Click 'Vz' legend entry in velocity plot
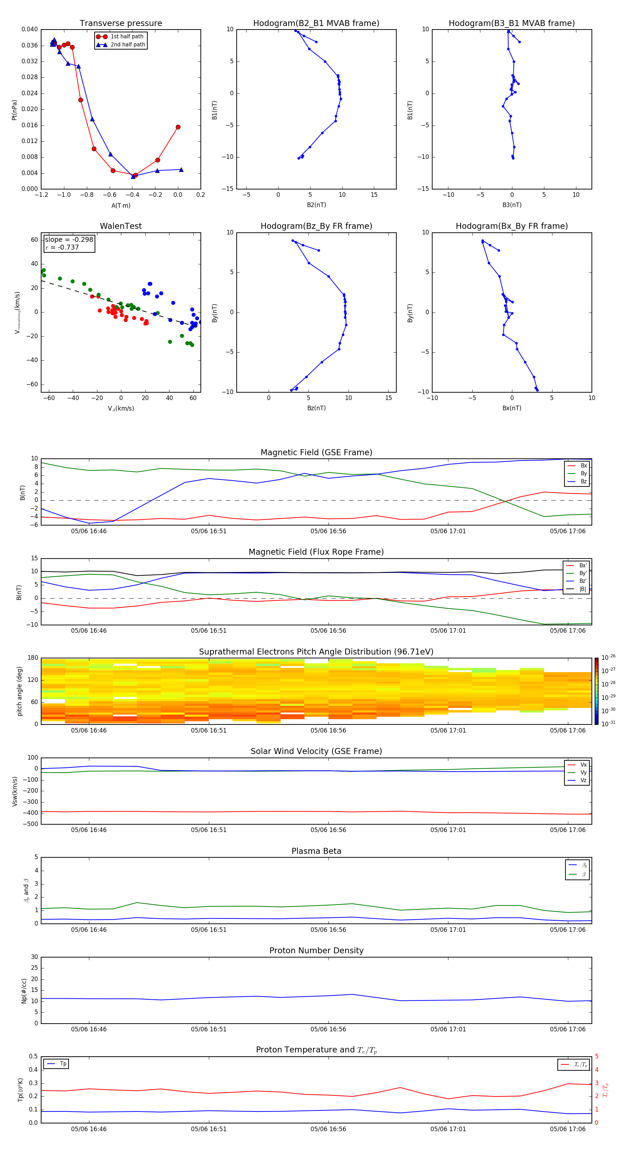Viewport: 633px width, 1160px height. click(x=577, y=780)
